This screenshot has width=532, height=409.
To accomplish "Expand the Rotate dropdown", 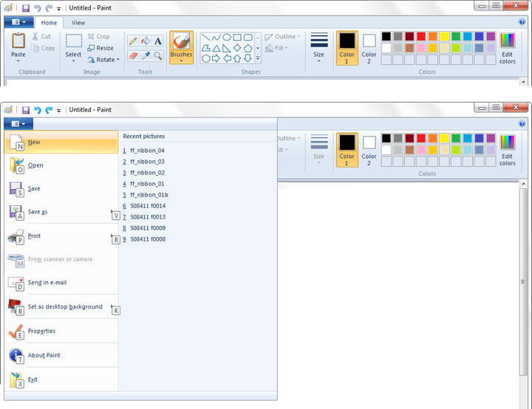I will (118, 60).
